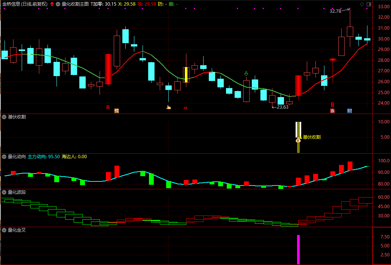The width and height of the screenshot is (391, 265).
Task: Click the 7.50 axis label in 量化金叉
Action: coord(385,237)
